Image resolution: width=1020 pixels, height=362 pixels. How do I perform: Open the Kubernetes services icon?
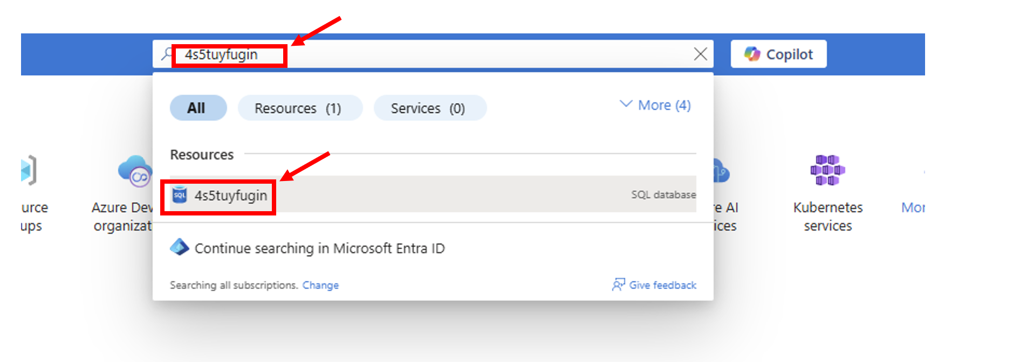point(827,170)
